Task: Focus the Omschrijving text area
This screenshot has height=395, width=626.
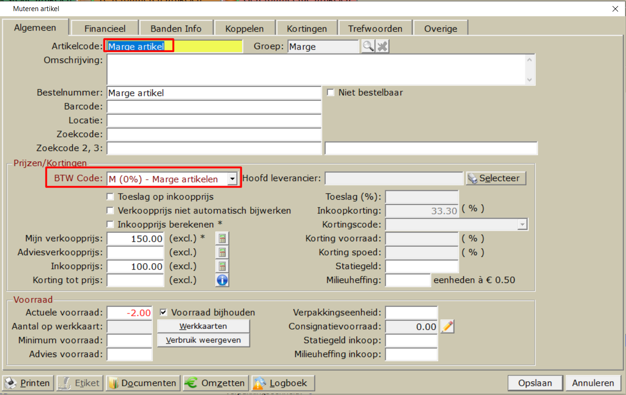Action: click(x=316, y=69)
